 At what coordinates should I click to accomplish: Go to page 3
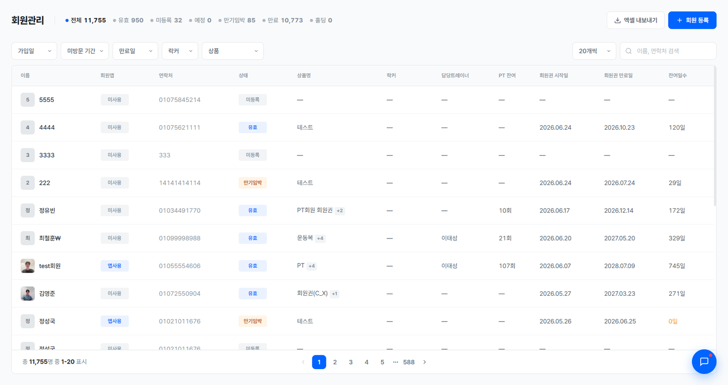pos(351,362)
